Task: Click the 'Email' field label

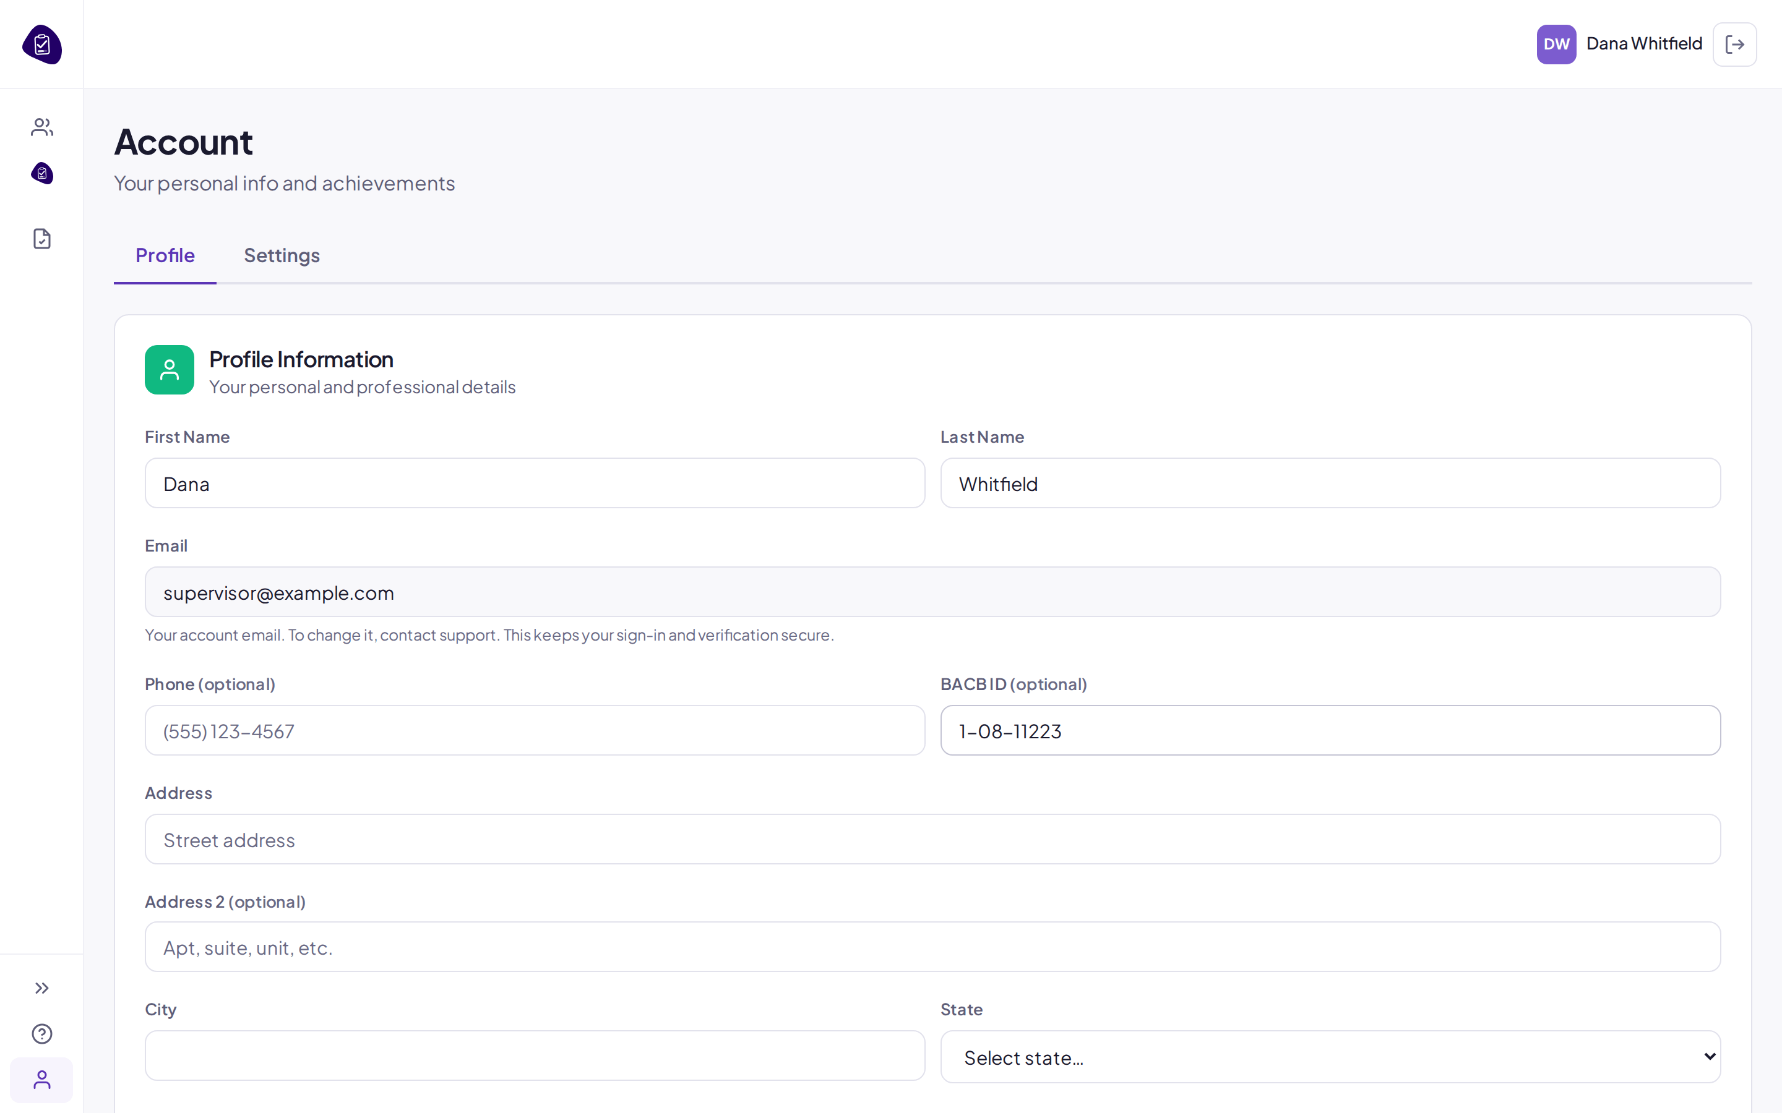Action: (166, 545)
